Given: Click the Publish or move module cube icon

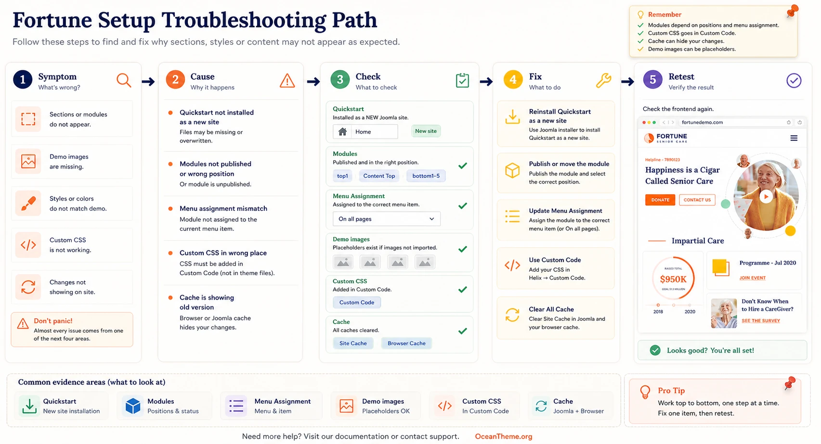Looking at the screenshot, I should [x=512, y=170].
